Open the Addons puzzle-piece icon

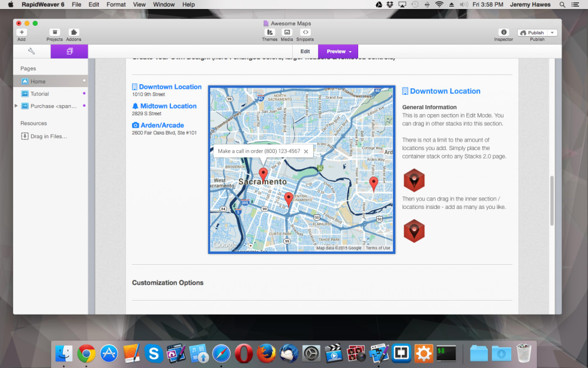pyautogui.click(x=74, y=32)
